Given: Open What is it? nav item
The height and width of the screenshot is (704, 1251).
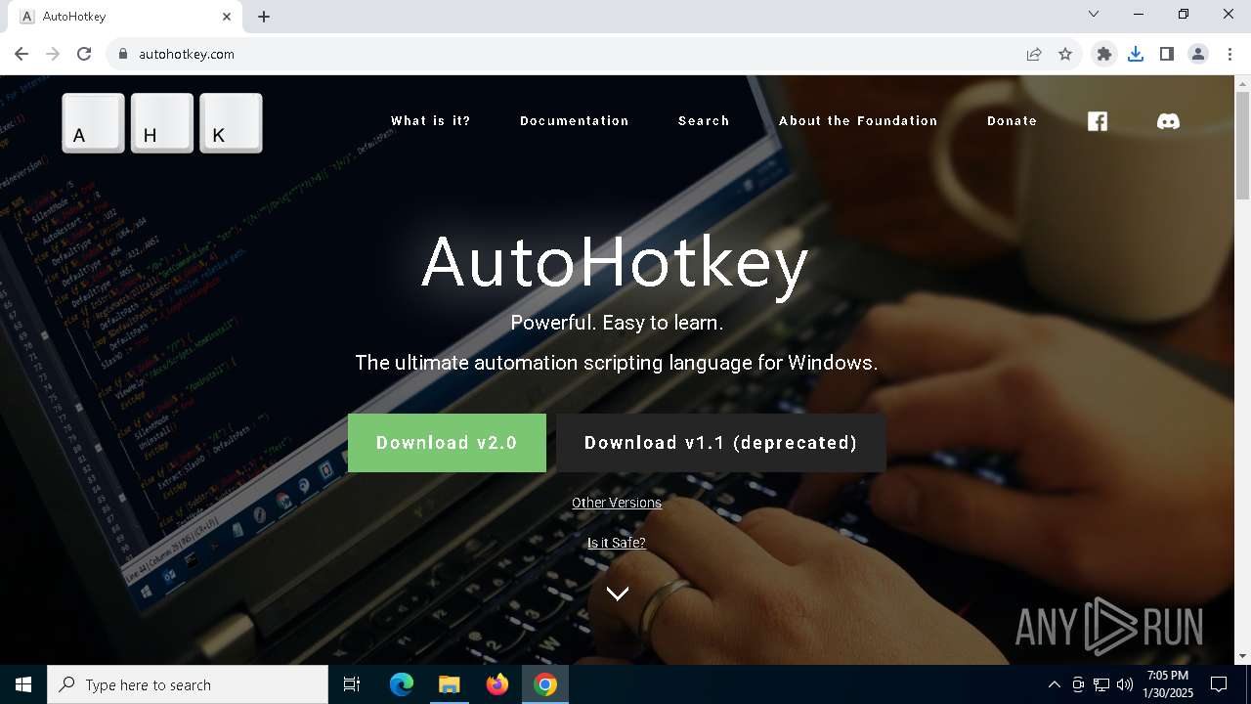Looking at the screenshot, I should 431,121.
